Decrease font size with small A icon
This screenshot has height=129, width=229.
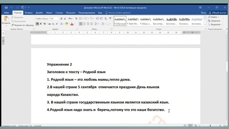pos(65,19)
